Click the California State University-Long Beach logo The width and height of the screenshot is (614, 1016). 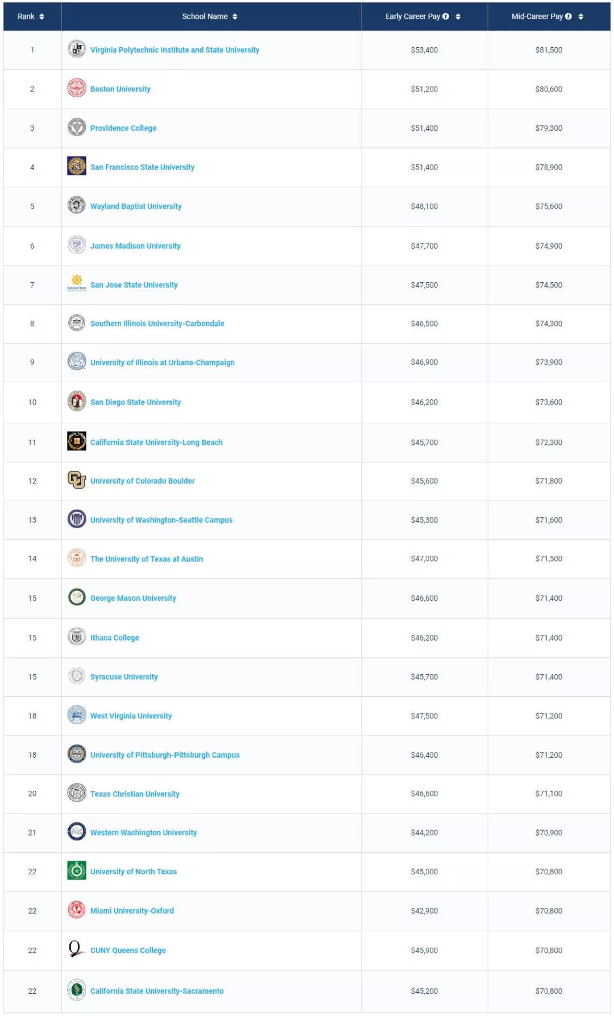(77, 441)
